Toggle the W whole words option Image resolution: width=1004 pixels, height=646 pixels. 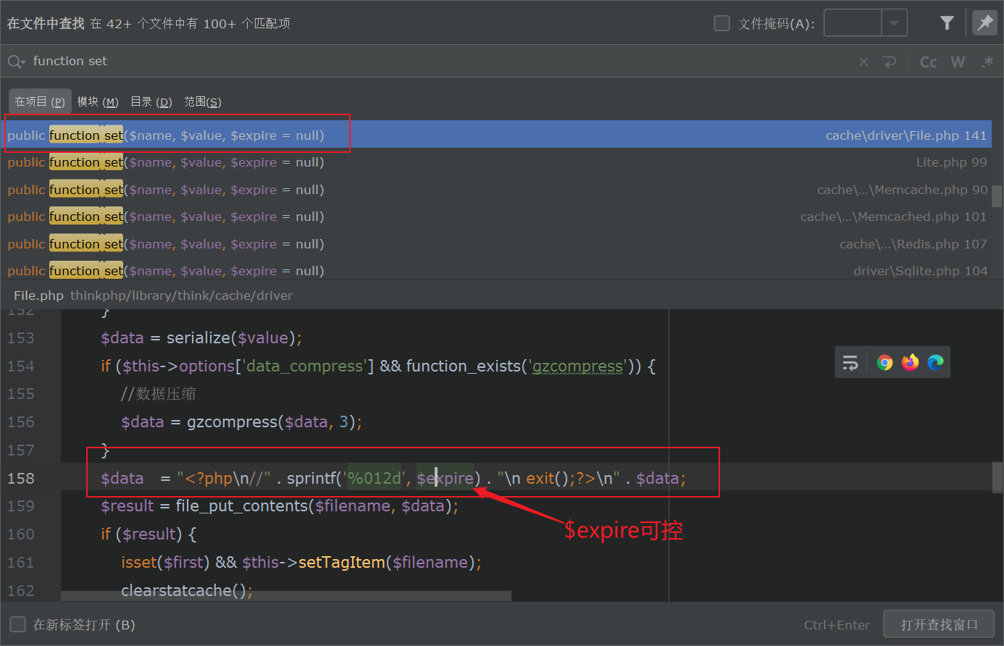pos(958,62)
